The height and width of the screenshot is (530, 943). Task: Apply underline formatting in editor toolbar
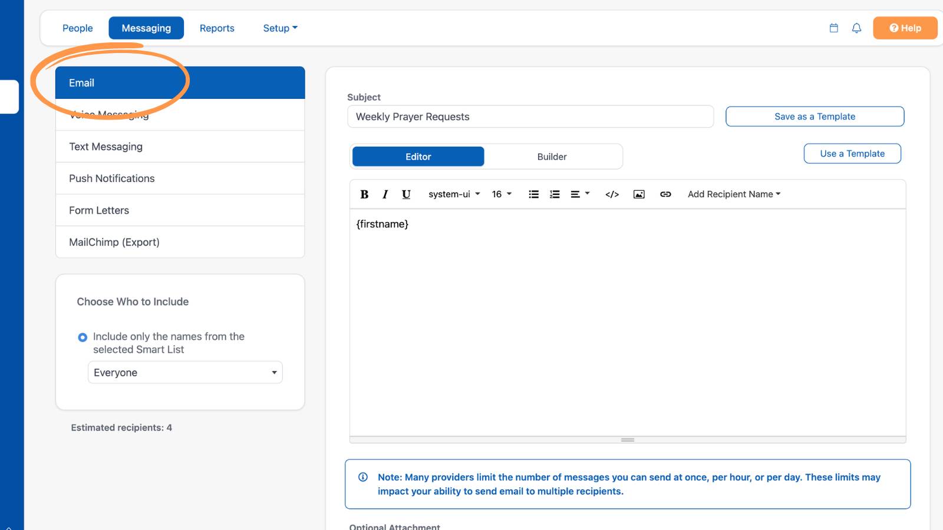click(x=406, y=194)
